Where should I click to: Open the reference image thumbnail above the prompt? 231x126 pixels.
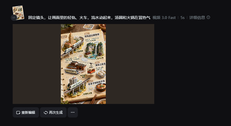click(x=18, y=12)
